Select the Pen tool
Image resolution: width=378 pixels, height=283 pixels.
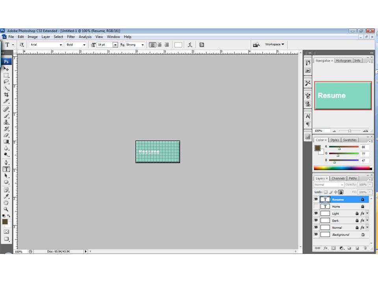(6, 163)
